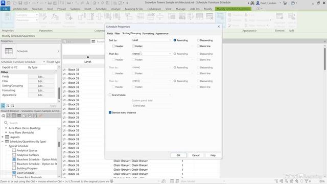Expand Area Plans (Gross Building) node
The image size is (327, 184).
[x=6, y=128]
